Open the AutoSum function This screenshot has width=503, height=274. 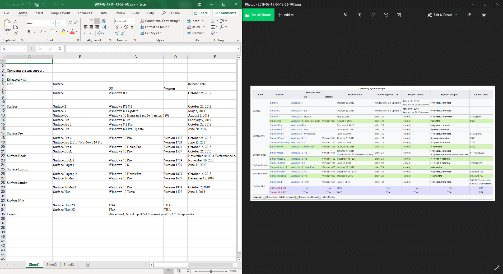click(213, 20)
